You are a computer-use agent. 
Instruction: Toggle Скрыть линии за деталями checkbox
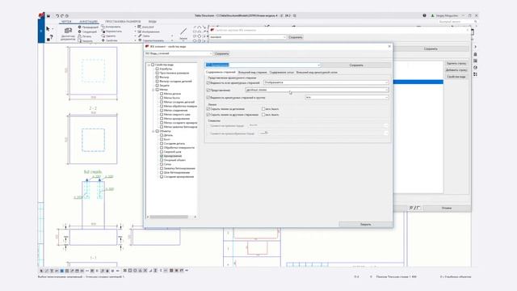click(x=208, y=109)
